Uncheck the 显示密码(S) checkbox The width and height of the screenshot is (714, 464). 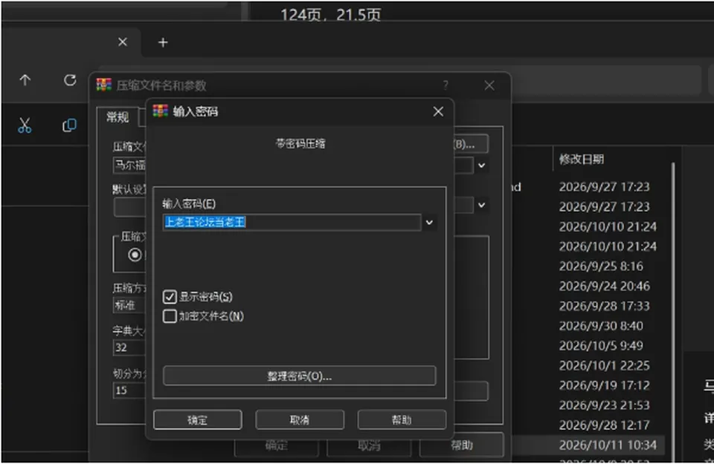coord(170,297)
